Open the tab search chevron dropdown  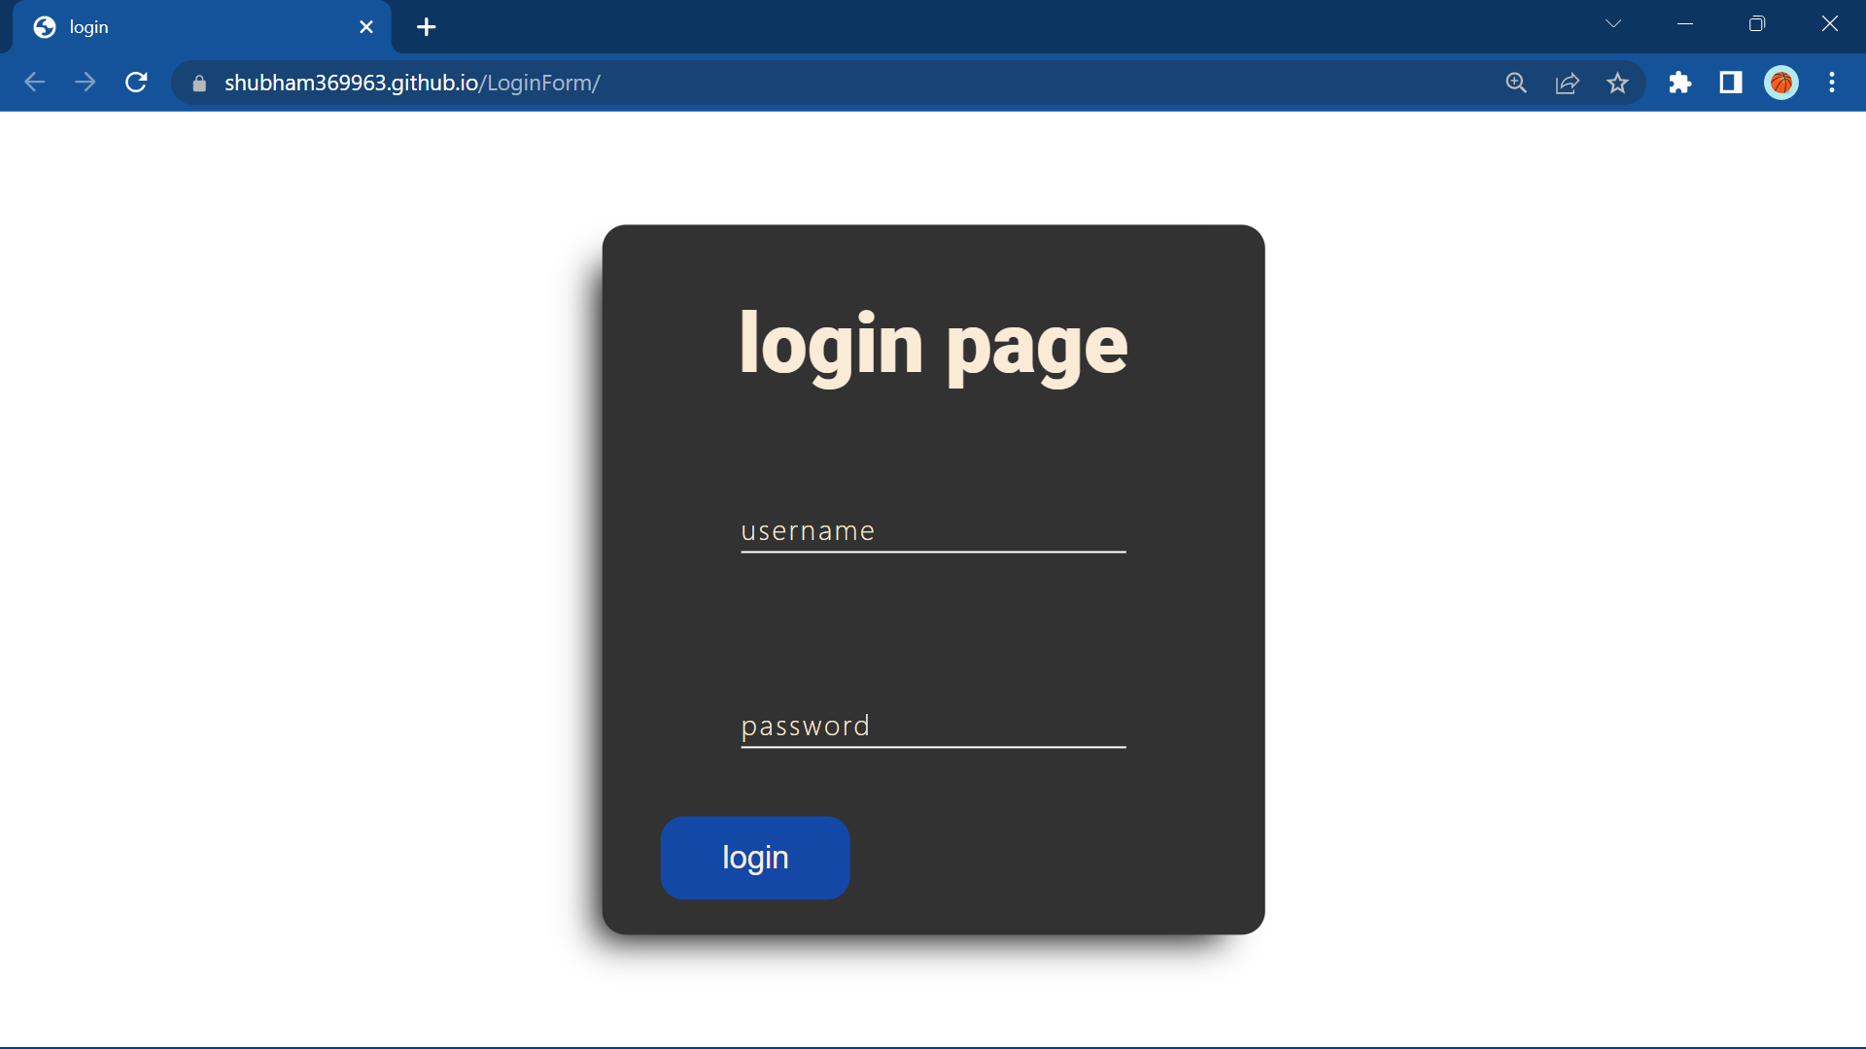point(1613,23)
